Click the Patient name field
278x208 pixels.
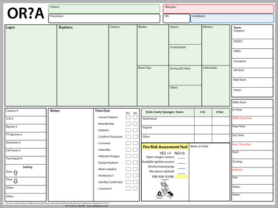coord(104,9)
